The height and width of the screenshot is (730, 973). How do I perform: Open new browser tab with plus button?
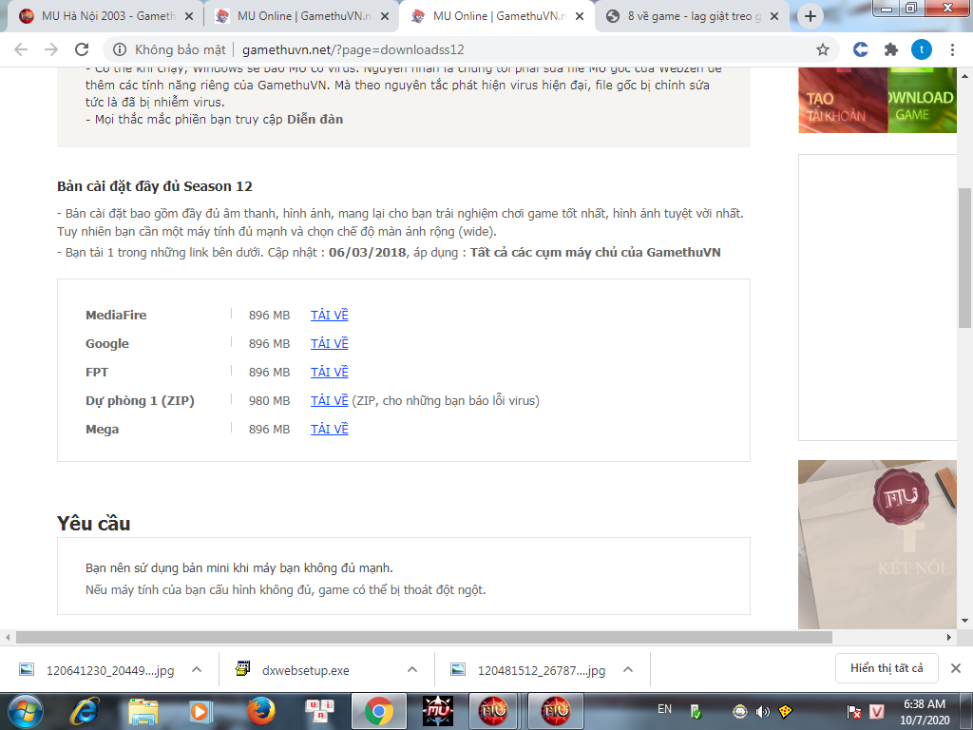coord(810,16)
